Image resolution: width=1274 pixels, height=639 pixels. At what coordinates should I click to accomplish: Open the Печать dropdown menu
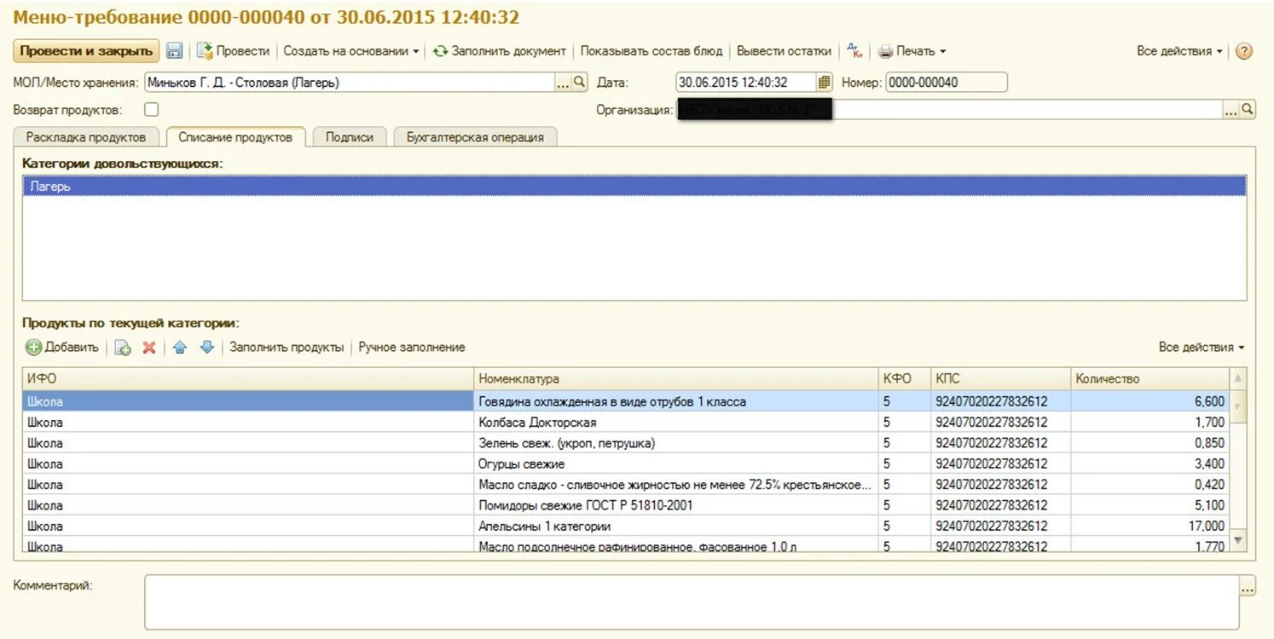pos(912,51)
